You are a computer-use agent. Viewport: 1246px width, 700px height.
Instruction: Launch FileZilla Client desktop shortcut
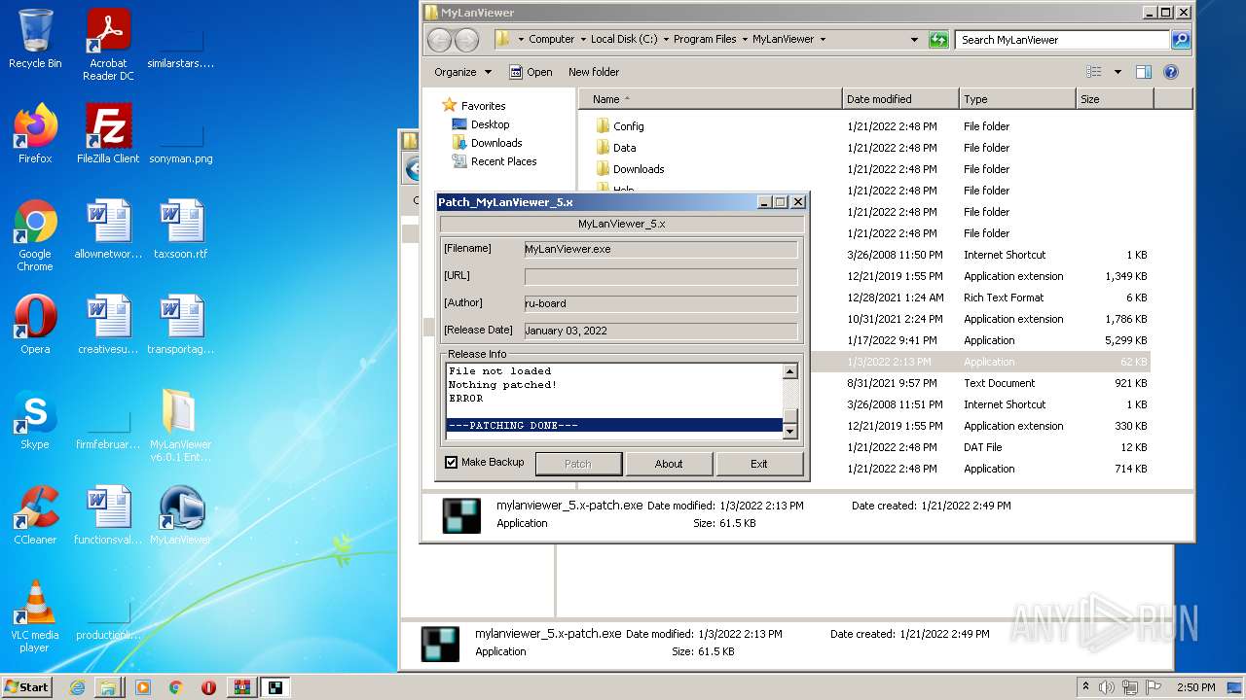pos(108,133)
